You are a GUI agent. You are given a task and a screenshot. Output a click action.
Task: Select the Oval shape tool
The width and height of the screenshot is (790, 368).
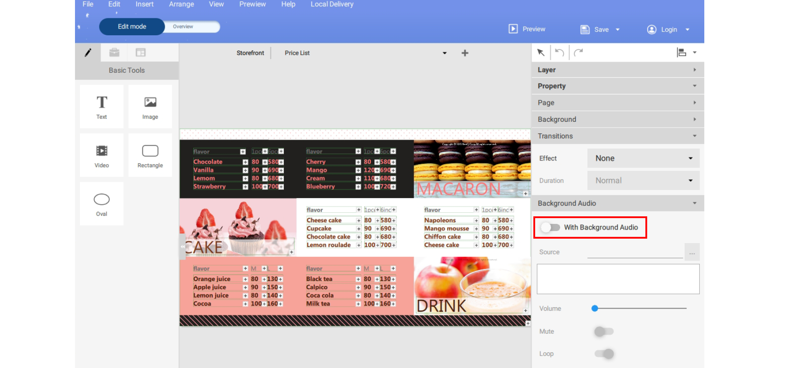coord(102,203)
